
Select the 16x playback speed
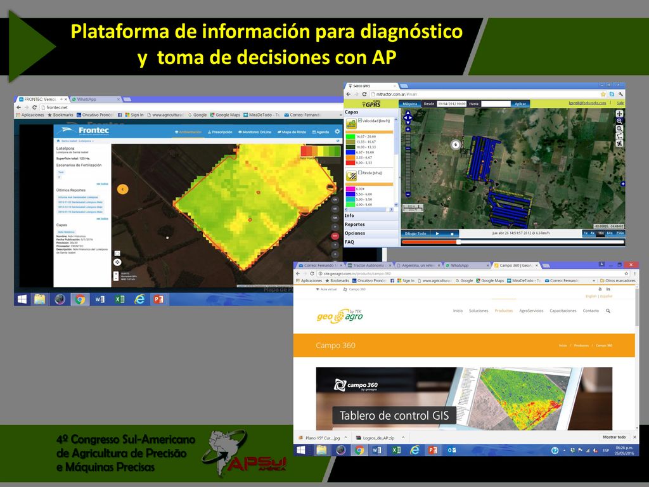[601, 233]
